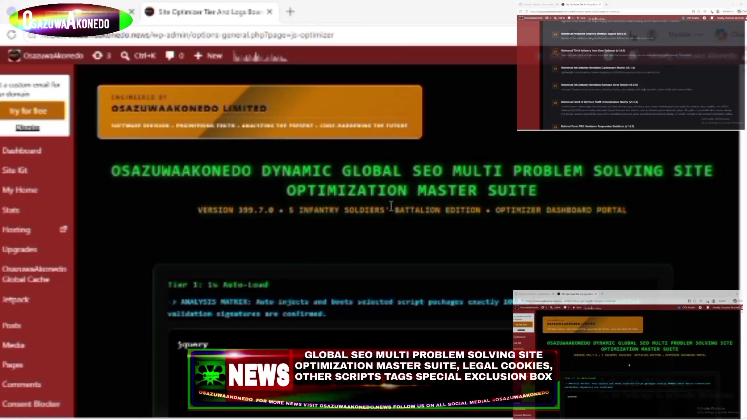Open Hosting in the admin sidebar
Viewport: 747px width, 420px height.
pyautogui.click(x=16, y=230)
